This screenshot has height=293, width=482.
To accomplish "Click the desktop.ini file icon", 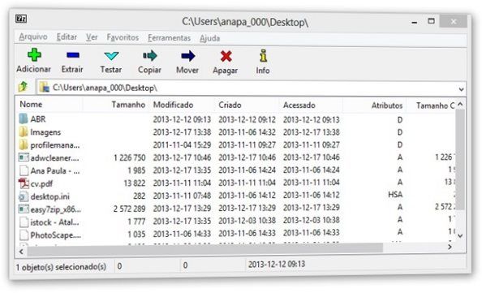I will 24,196.
